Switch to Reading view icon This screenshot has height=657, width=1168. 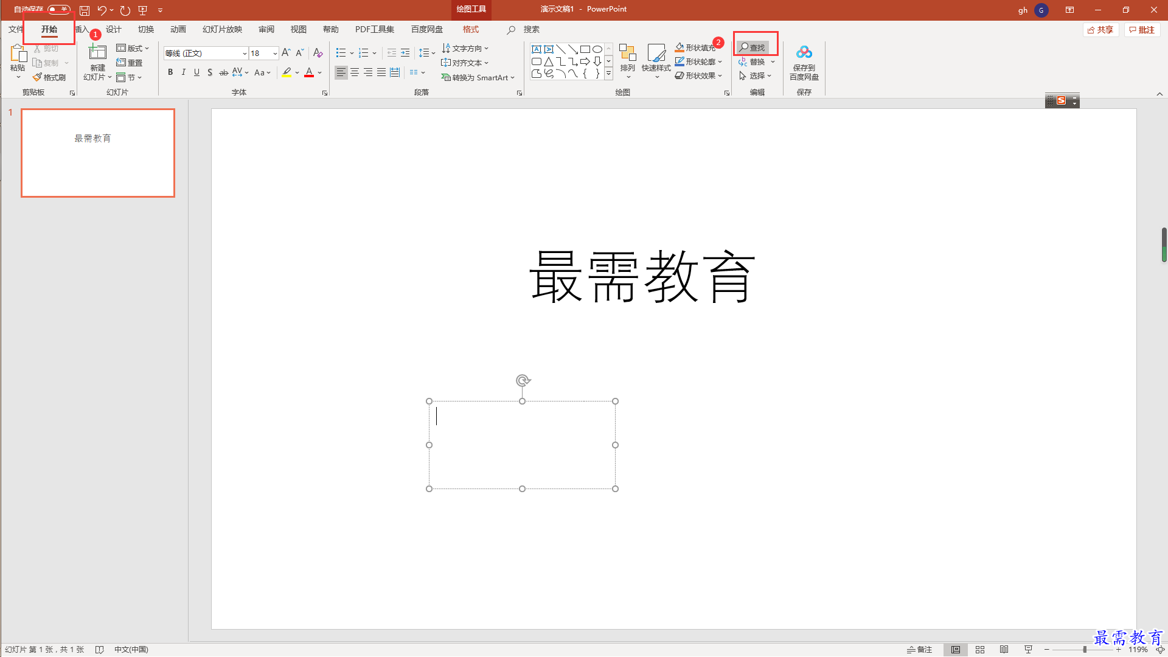pos(1004,650)
